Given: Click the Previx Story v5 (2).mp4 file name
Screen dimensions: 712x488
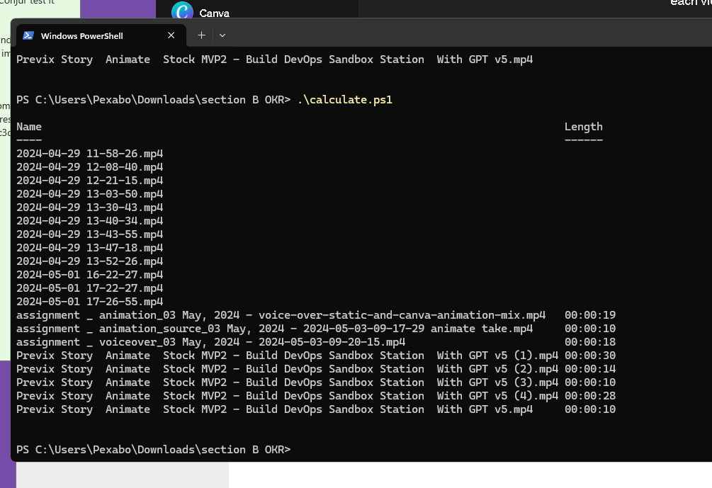Looking at the screenshot, I should click(x=287, y=369).
